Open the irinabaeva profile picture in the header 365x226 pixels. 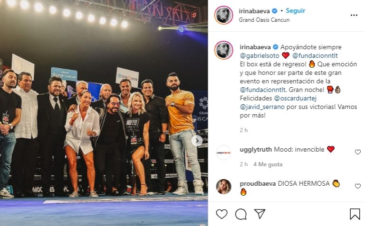click(x=223, y=15)
